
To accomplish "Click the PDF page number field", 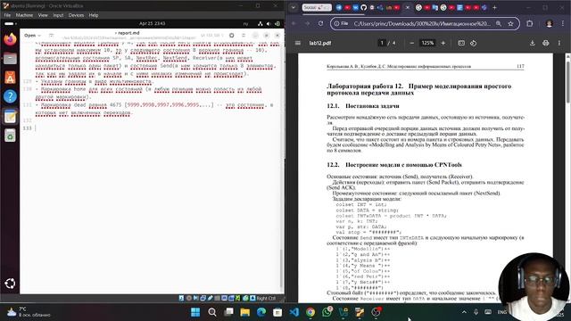I will [382, 43].
